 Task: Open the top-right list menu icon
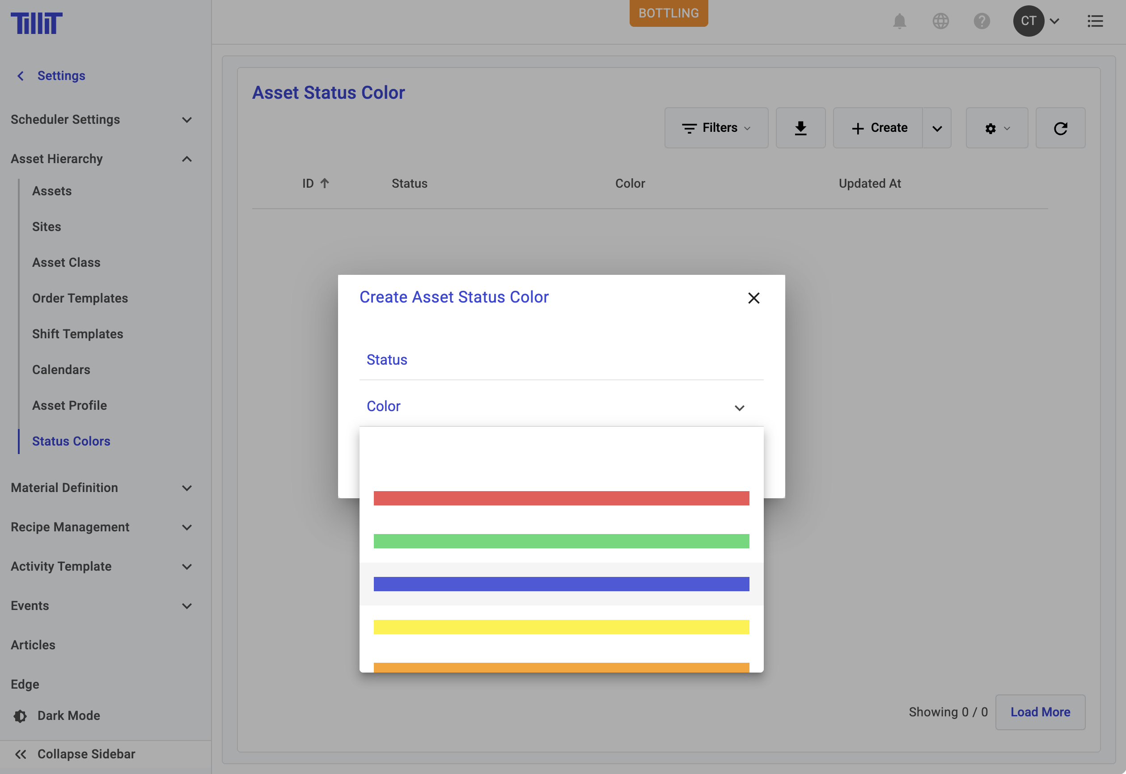tap(1095, 21)
